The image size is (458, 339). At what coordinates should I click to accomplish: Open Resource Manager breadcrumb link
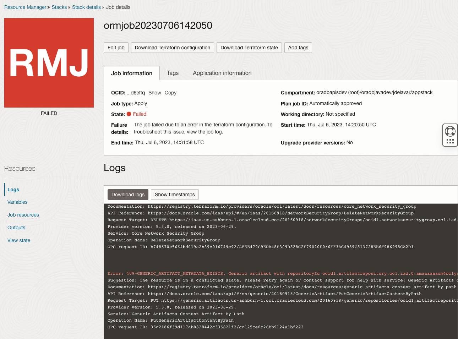click(x=25, y=7)
